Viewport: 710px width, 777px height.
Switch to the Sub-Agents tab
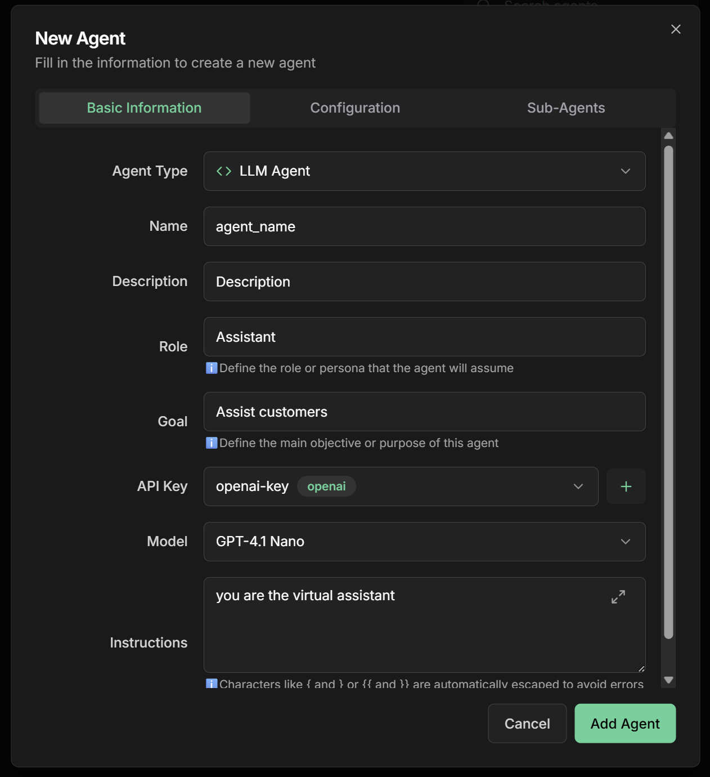565,108
